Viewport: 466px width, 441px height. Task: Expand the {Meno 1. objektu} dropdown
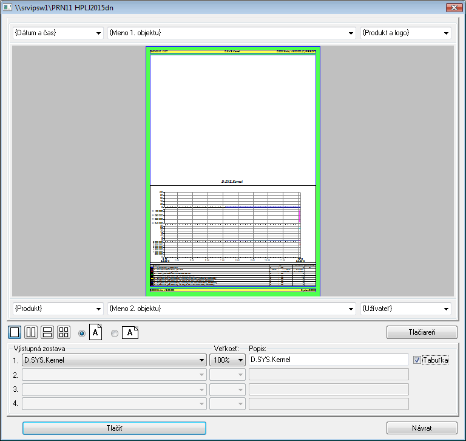pyautogui.click(x=232, y=33)
